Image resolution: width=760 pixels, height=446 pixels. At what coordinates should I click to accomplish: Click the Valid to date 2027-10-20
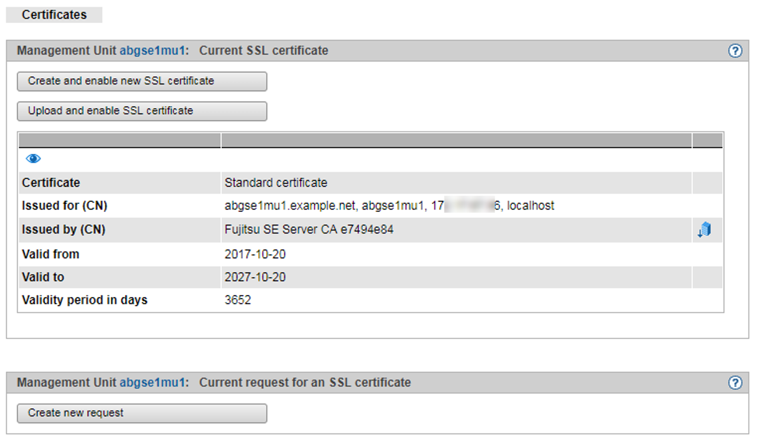(255, 277)
